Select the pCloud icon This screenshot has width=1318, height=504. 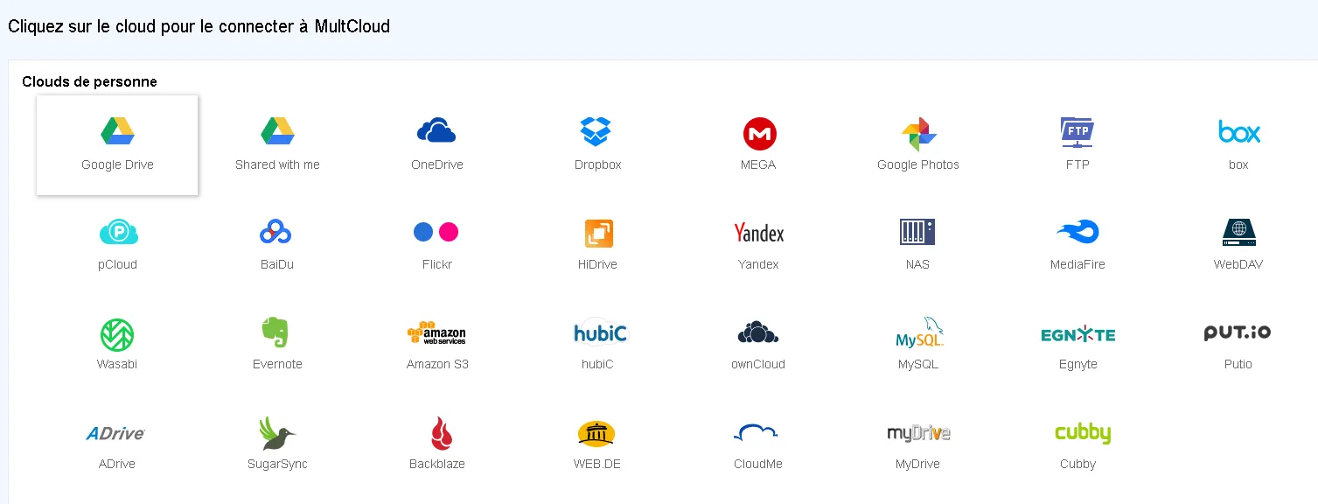pyautogui.click(x=118, y=232)
